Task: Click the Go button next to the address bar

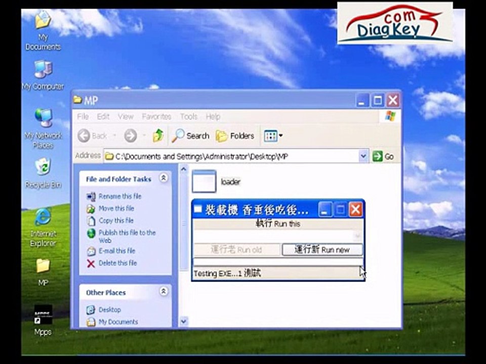Action: 383,156
